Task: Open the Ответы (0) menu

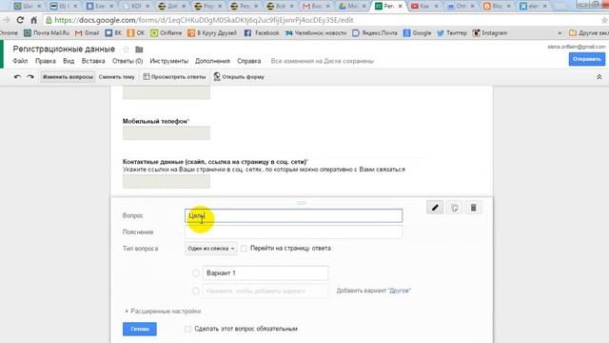Action: pos(128,61)
